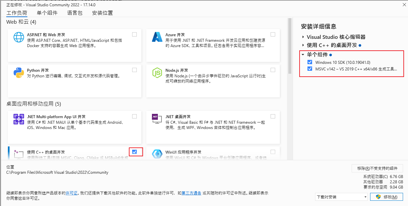Open the 第三方通告 link
408x206 pixels.
pos(191,193)
